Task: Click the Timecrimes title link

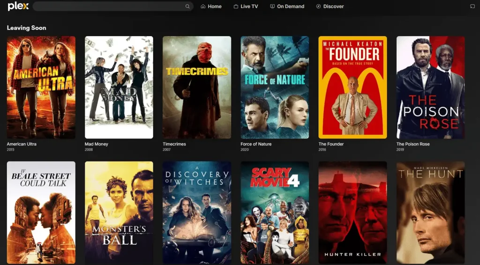Action: click(x=174, y=144)
